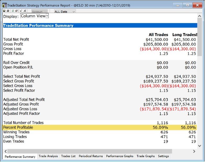
Task: Click the Even Trades row label
Action: [x=14, y=141]
